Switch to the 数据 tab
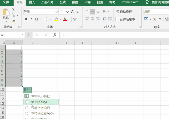The height and width of the screenshot is (119, 169). pyautogui.click(x=75, y=2)
